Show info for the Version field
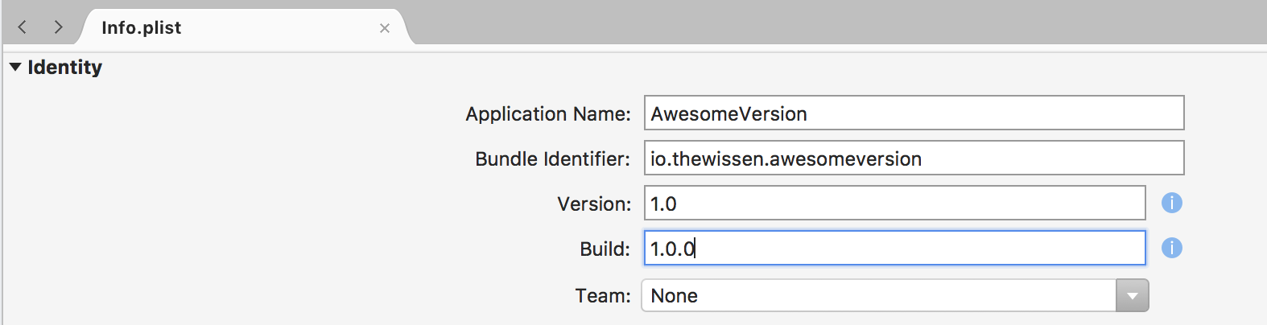1267x325 pixels. pyautogui.click(x=1172, y=203)
